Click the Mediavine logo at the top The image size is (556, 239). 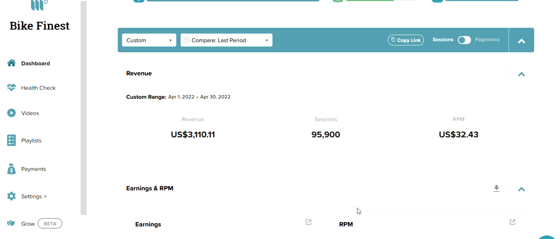pyautogui.click(x=39, y=5)
